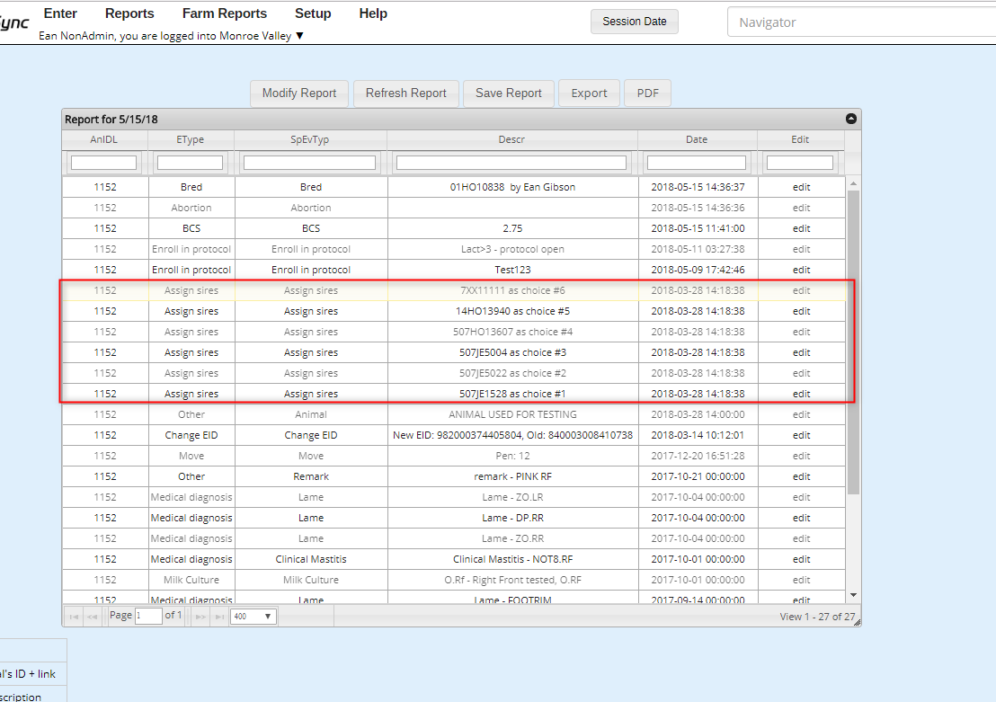Select 'Lame - ZO.LR' description cell
Screen dimensions: 996x702
tap(512, 497)
